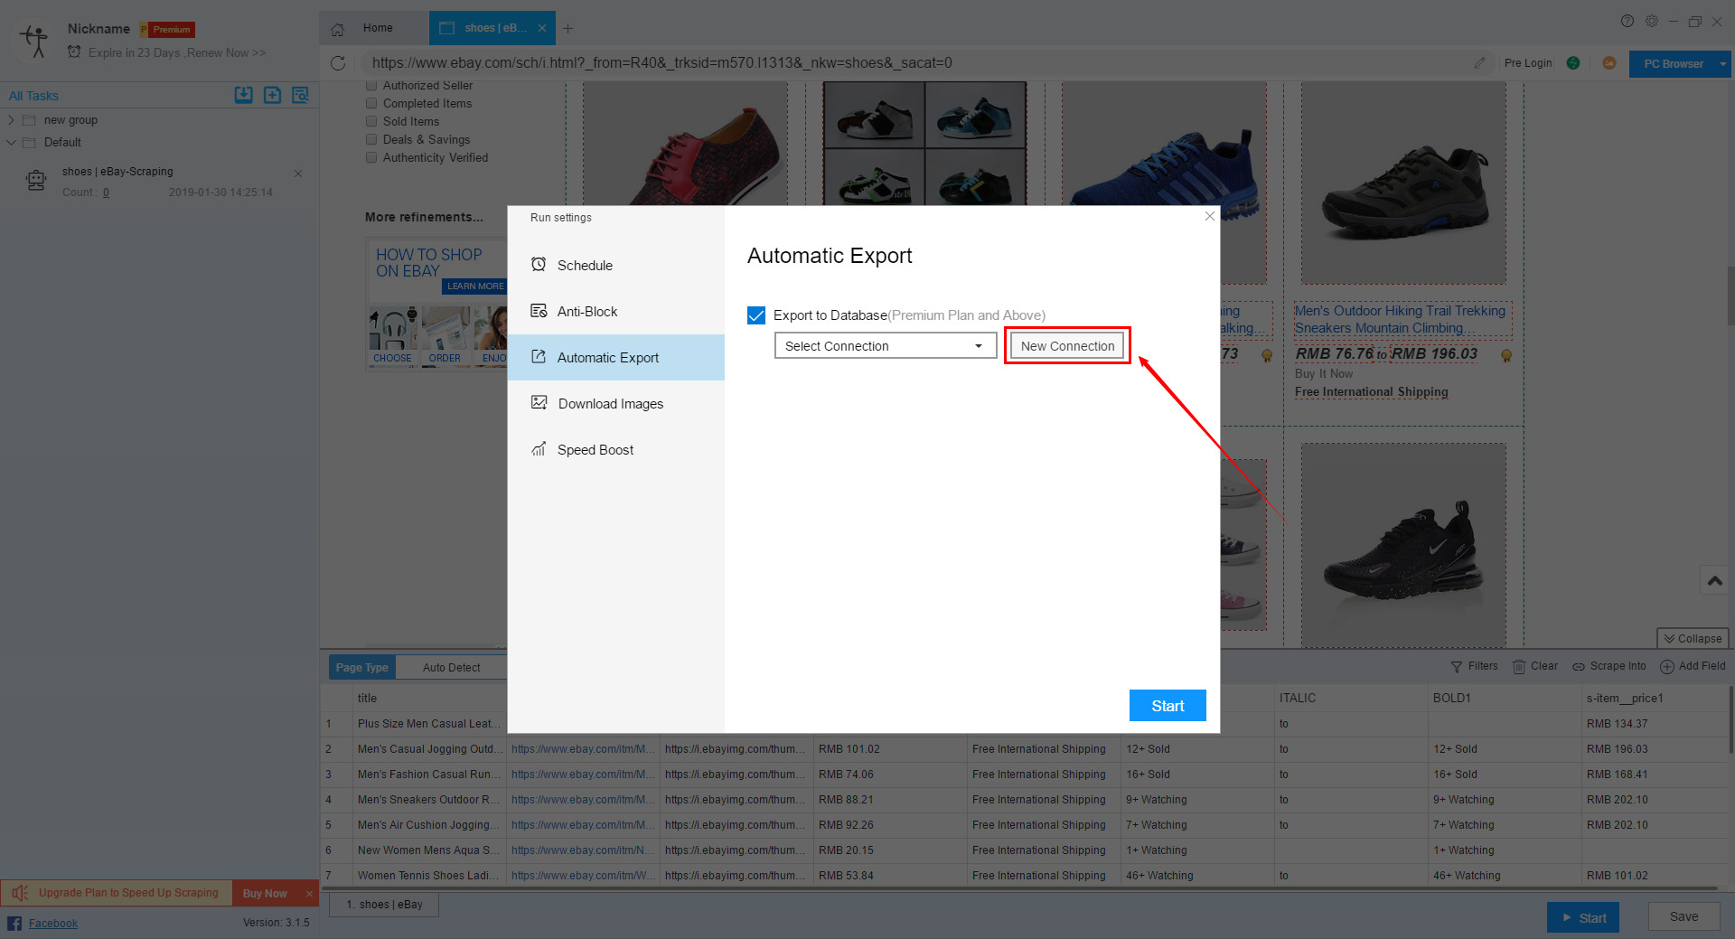Select Schedule in Run settings

pyautogui.click(x=616, y=265)
